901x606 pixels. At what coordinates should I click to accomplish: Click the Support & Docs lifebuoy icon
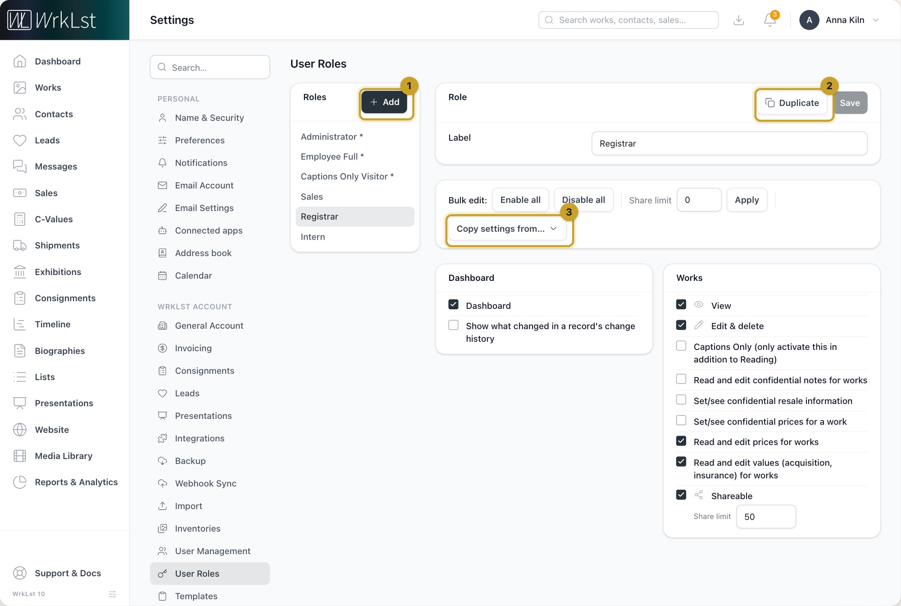point(20,573)
